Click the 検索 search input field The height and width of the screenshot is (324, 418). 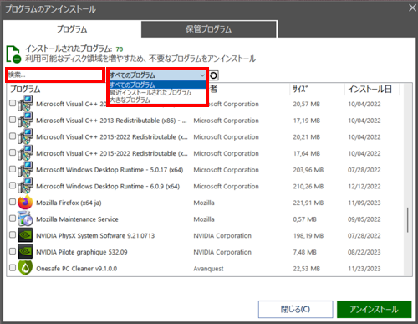(55, 75)
